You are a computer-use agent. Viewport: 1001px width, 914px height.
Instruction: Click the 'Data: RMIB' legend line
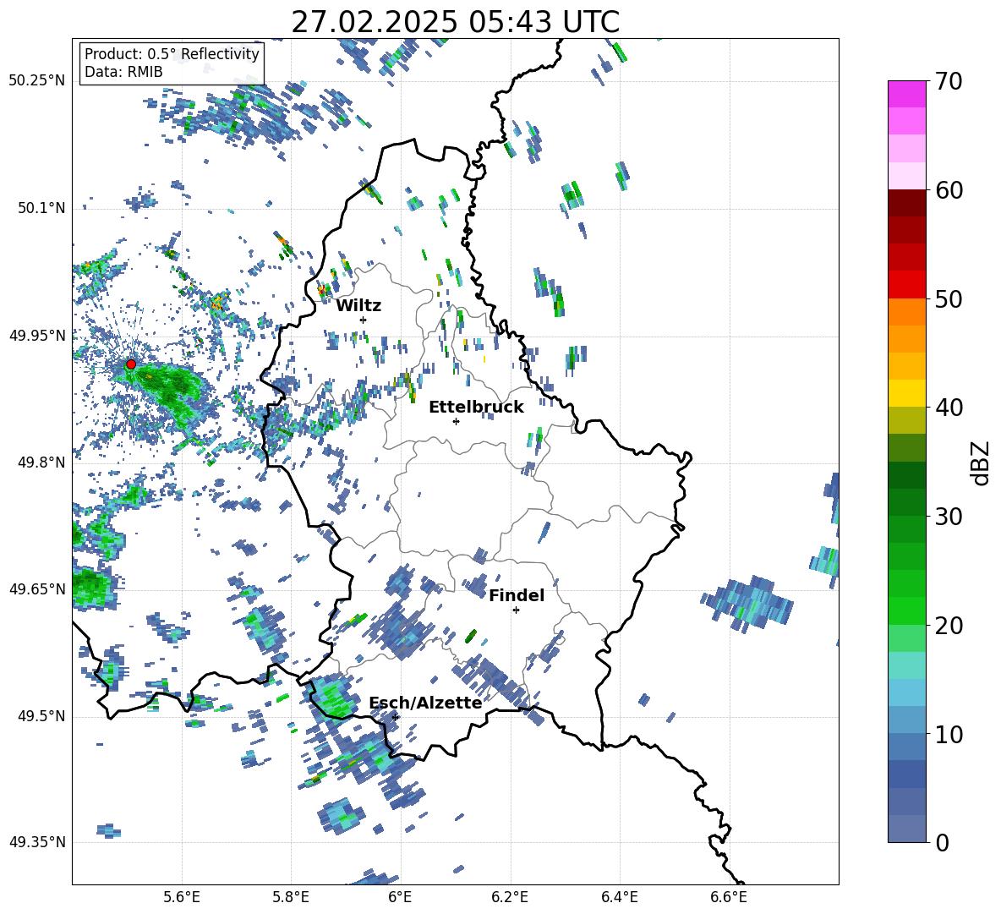(x=123, y=72)
